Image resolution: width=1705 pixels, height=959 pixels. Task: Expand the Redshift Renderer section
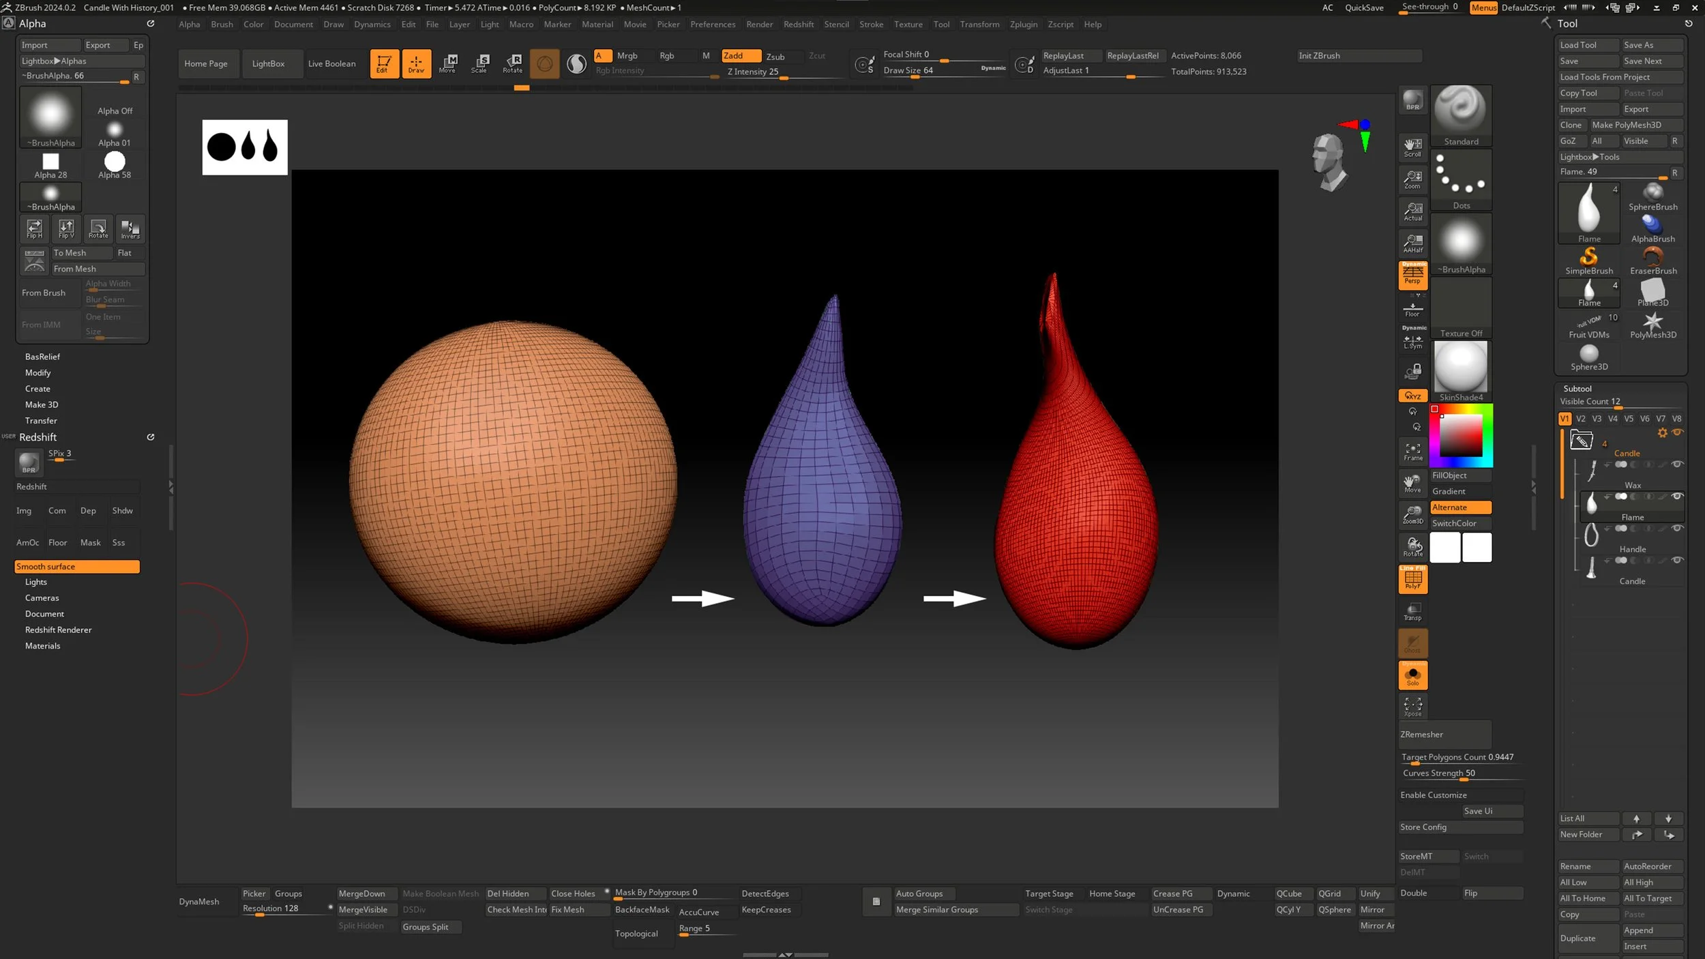[x=58, y=630]
